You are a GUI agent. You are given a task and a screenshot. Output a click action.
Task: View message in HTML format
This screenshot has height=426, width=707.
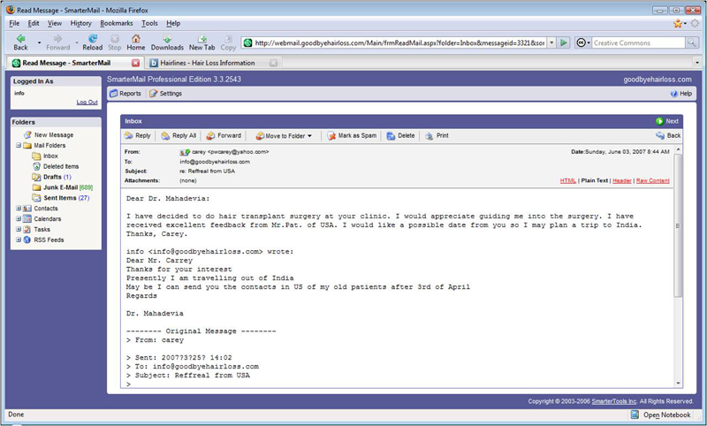(x=567, y=180)
